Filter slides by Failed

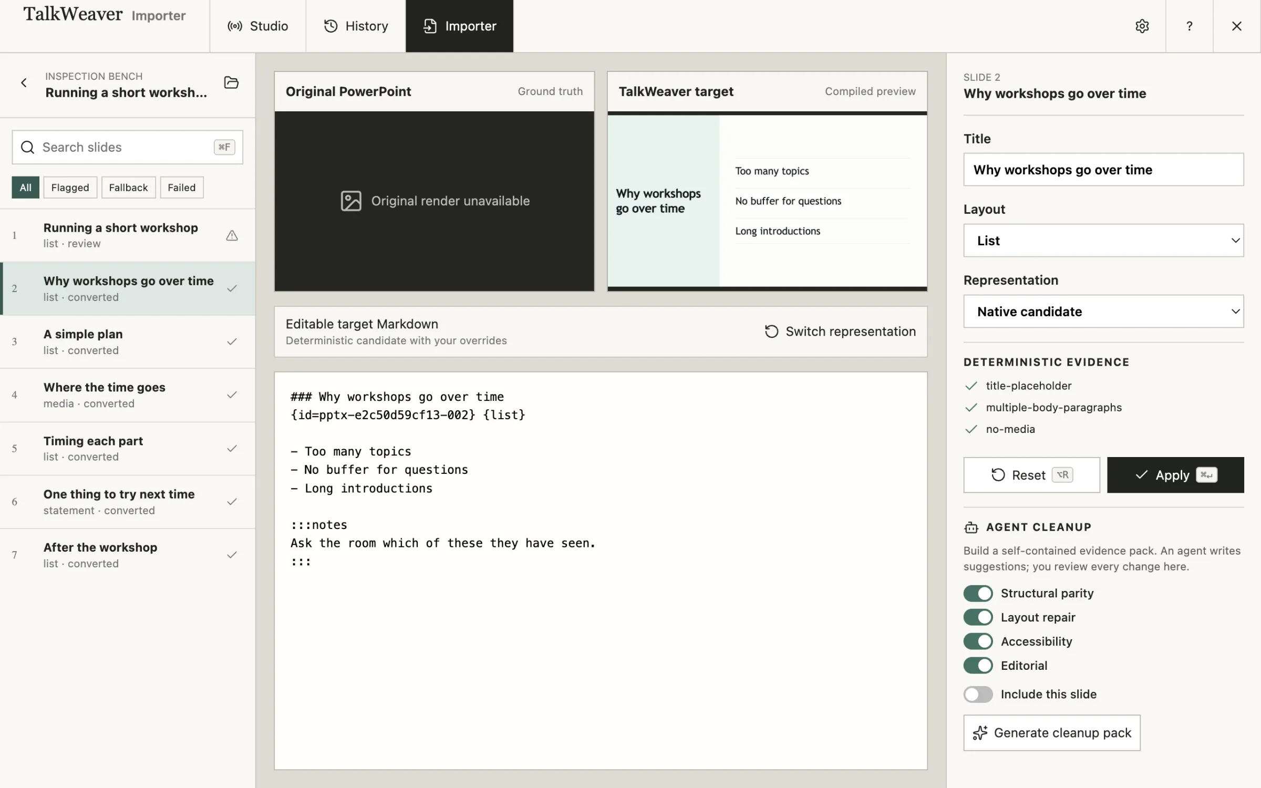pos(181,188)
